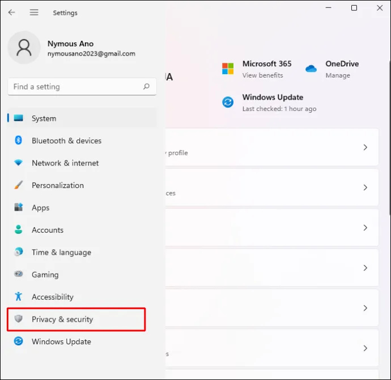This screenshot has height=380, width=391.
Task: Click the sidebar Windows Update icon
Action: (19, 341)
